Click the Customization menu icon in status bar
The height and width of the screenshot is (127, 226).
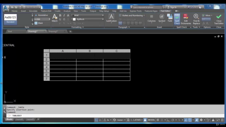click(x=222, y=120)
